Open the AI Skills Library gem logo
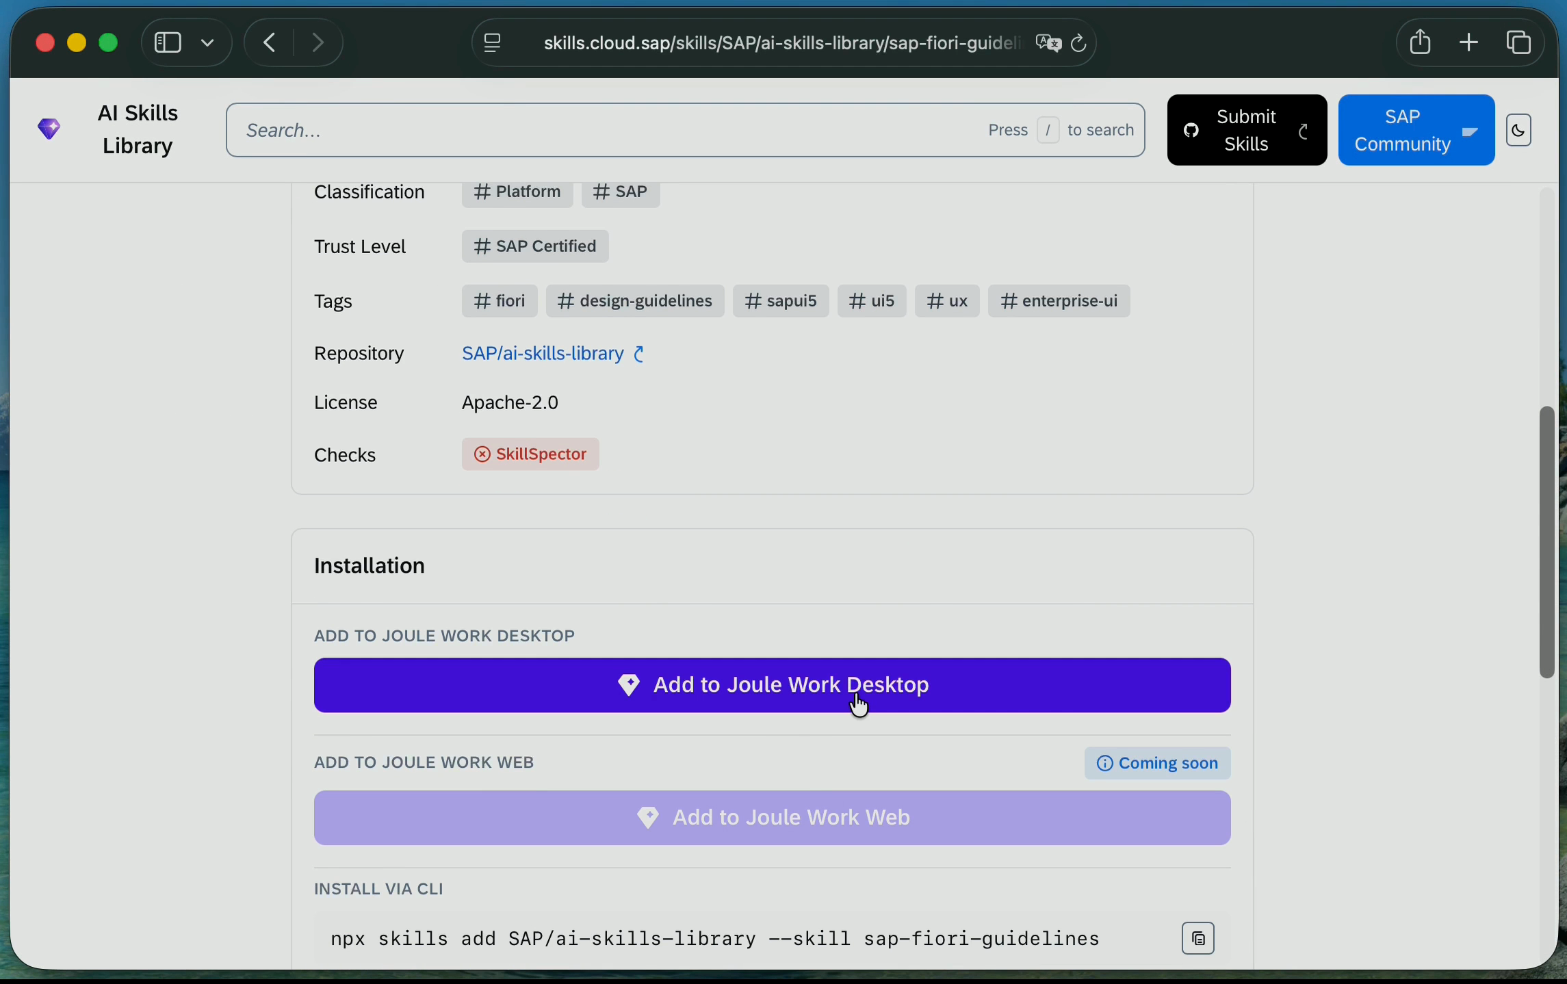 [x=49, y=129]
